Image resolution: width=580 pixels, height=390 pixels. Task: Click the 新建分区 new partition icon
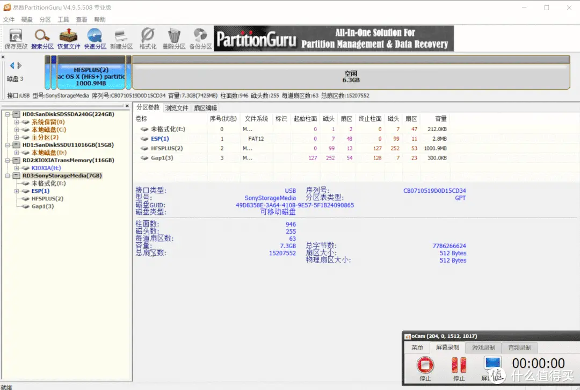click(121, 39)
